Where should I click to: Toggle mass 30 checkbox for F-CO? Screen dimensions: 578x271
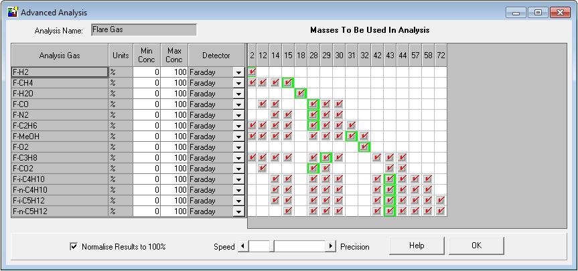339,104
